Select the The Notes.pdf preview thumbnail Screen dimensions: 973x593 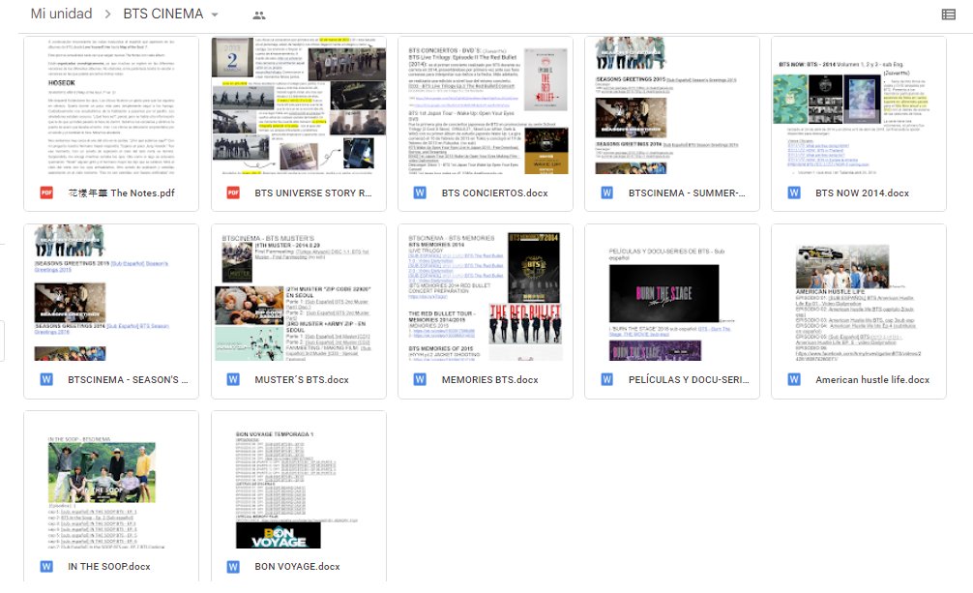click(111, 105)
